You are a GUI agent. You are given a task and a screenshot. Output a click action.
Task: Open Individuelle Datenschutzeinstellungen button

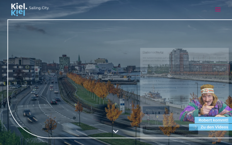click(170, 131)
